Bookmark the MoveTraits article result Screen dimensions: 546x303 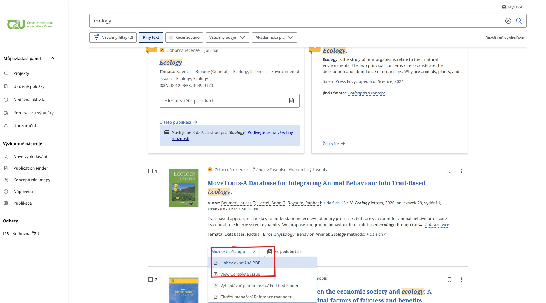coord(449,171)
